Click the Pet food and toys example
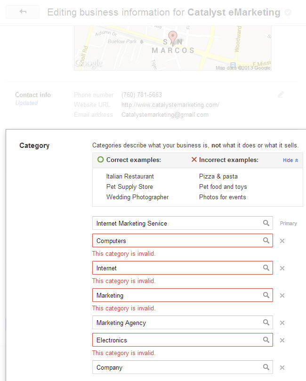Screen dimensions: 306x381 pyautogui.click(x=223, y=187)
